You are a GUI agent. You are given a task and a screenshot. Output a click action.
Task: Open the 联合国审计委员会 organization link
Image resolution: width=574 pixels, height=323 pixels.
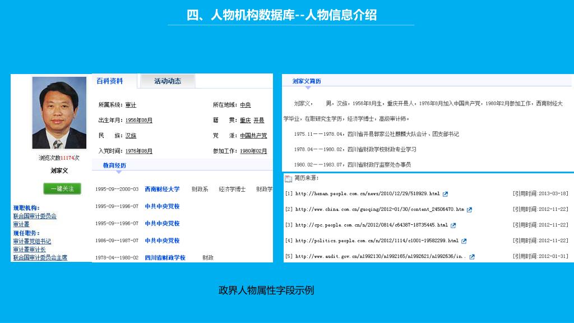tap(35, 216)
